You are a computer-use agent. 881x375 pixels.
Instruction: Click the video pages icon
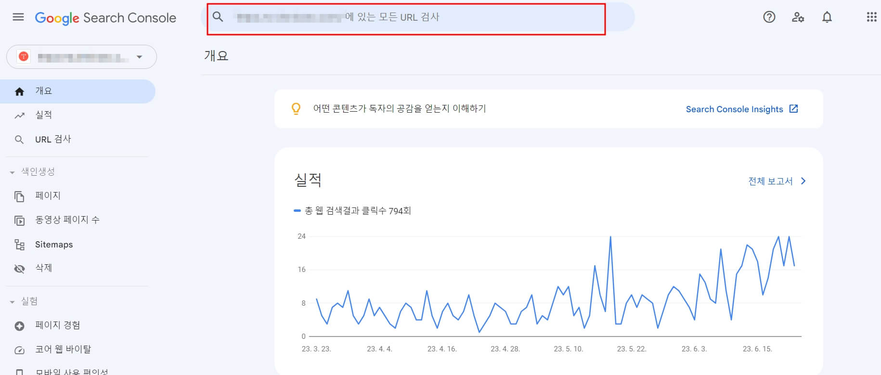coord(19,220)
